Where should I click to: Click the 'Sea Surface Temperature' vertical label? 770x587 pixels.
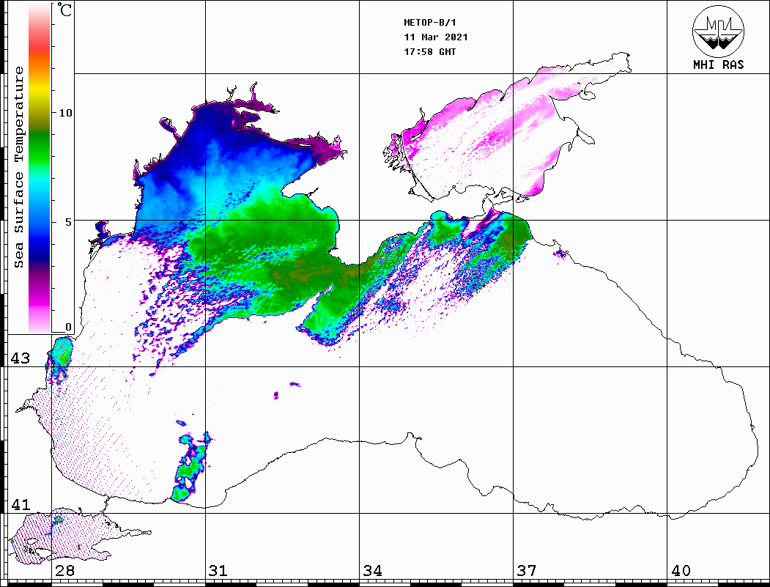(x=18, y=167)
